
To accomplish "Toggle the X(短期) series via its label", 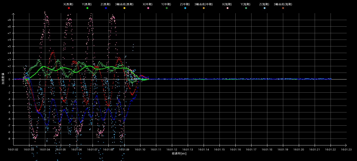I will [227, 4].
